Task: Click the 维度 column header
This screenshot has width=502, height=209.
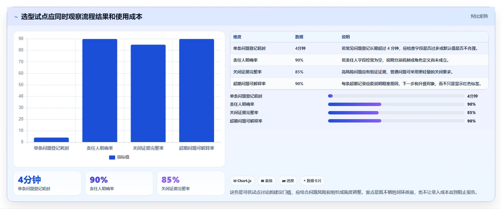Action: [237, 37]
